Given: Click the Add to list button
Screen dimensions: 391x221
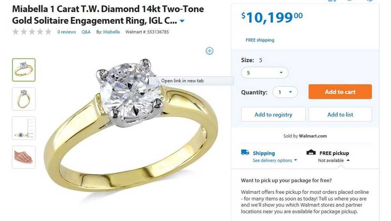Looking at the screenshot, I should 340,114.
